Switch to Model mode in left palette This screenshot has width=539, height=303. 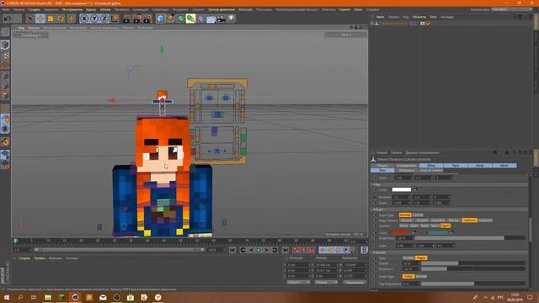(5, 45)
